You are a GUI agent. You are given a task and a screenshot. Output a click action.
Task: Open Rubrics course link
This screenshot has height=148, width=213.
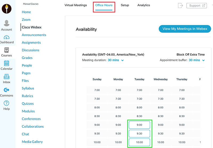(27, 96)
